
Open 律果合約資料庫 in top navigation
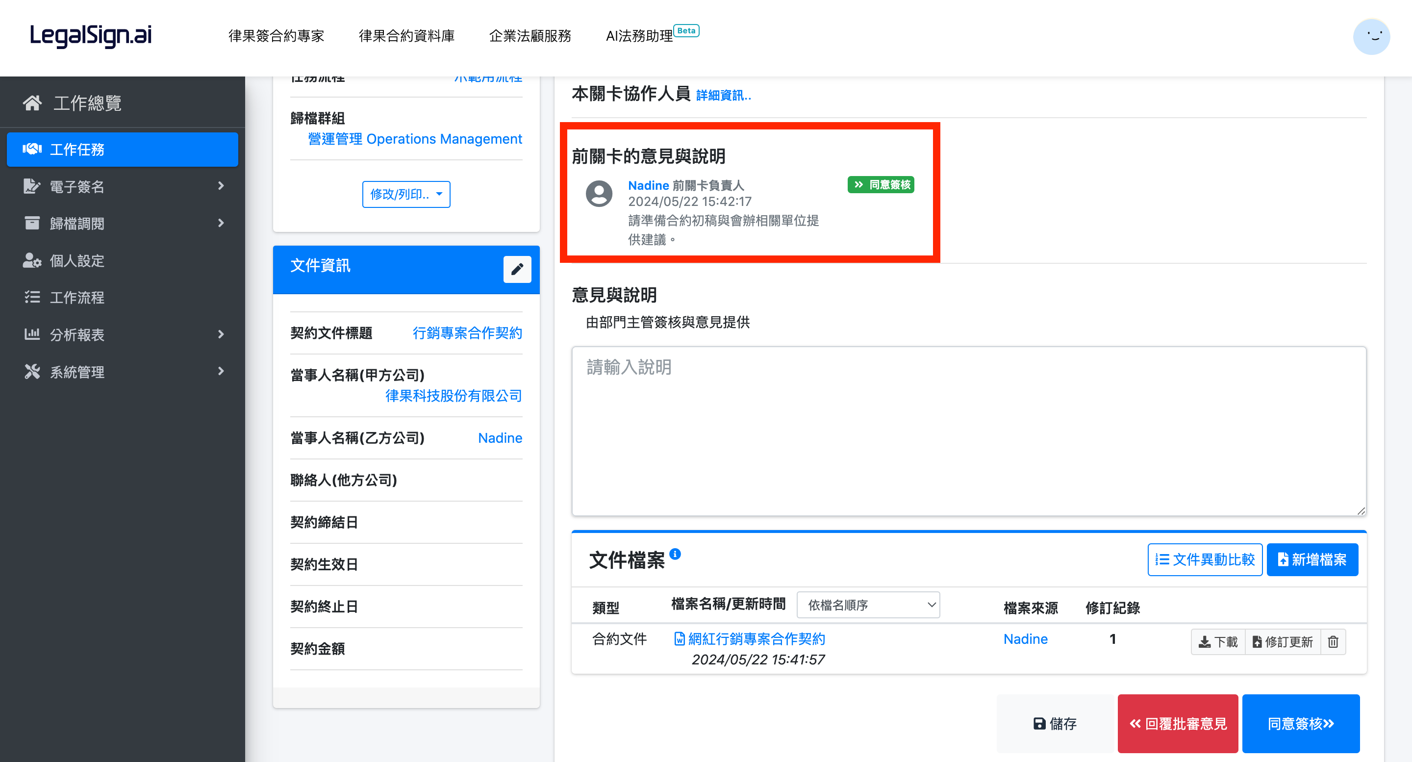(x=406, y=36)
